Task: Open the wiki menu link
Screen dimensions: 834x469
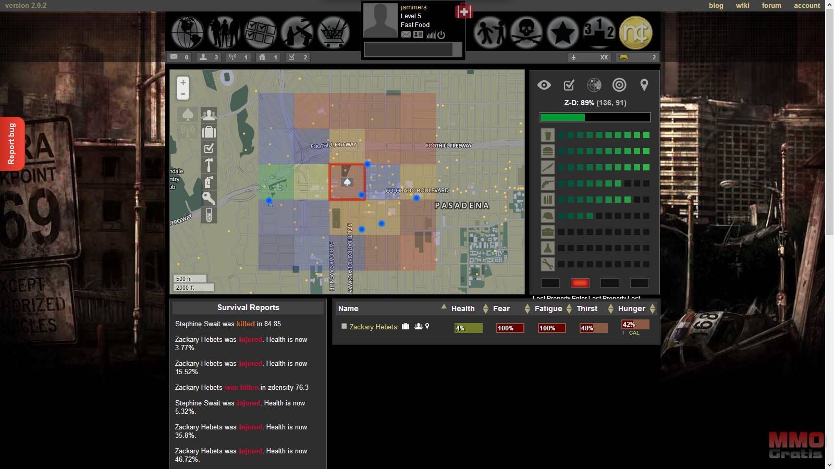Action: point(742,5)
